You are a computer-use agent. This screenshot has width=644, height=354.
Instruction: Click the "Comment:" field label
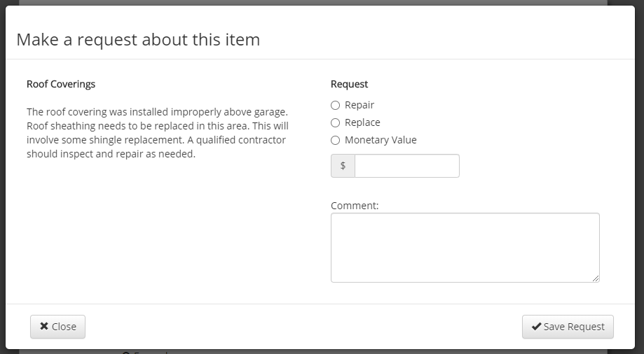point(355,206)
